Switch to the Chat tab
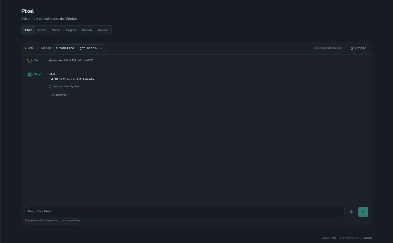This screenshot has width=393, height=243. point(28,30)
